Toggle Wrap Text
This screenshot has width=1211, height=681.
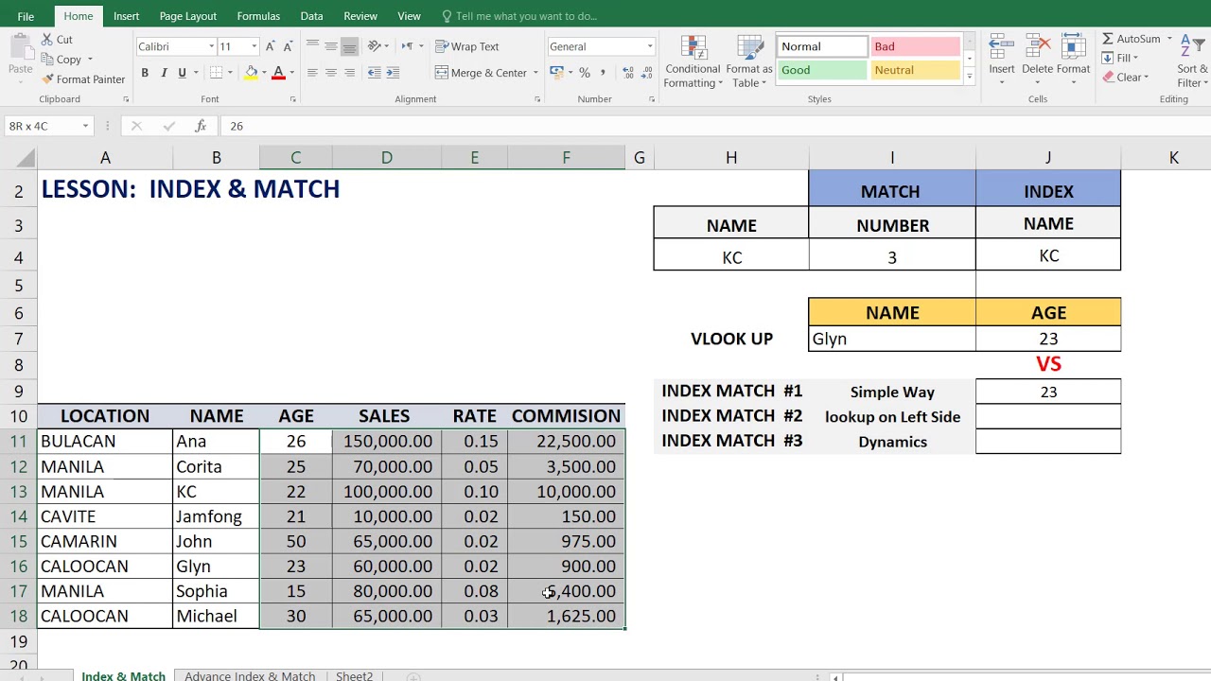coord(467,46)
